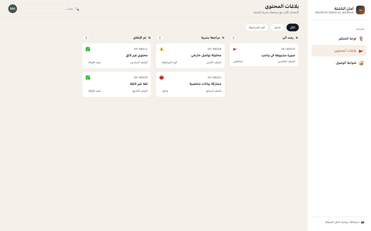Open the card titled محتوى غير لائق
This screenshot has width=371, height=231.
coord(117,56)
